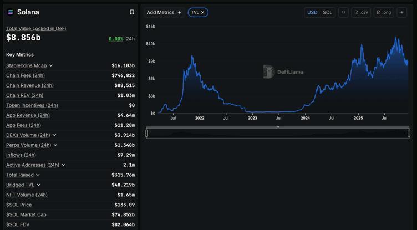417x230 pixels.
Task: Switch chart denomination to USD
Action: (x=312, y=12)
